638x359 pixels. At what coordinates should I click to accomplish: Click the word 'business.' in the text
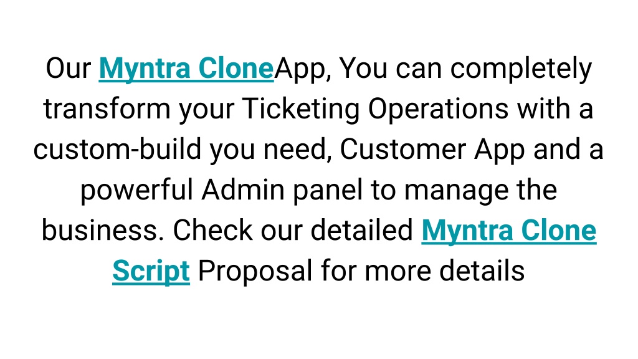[x=103, y=231]
